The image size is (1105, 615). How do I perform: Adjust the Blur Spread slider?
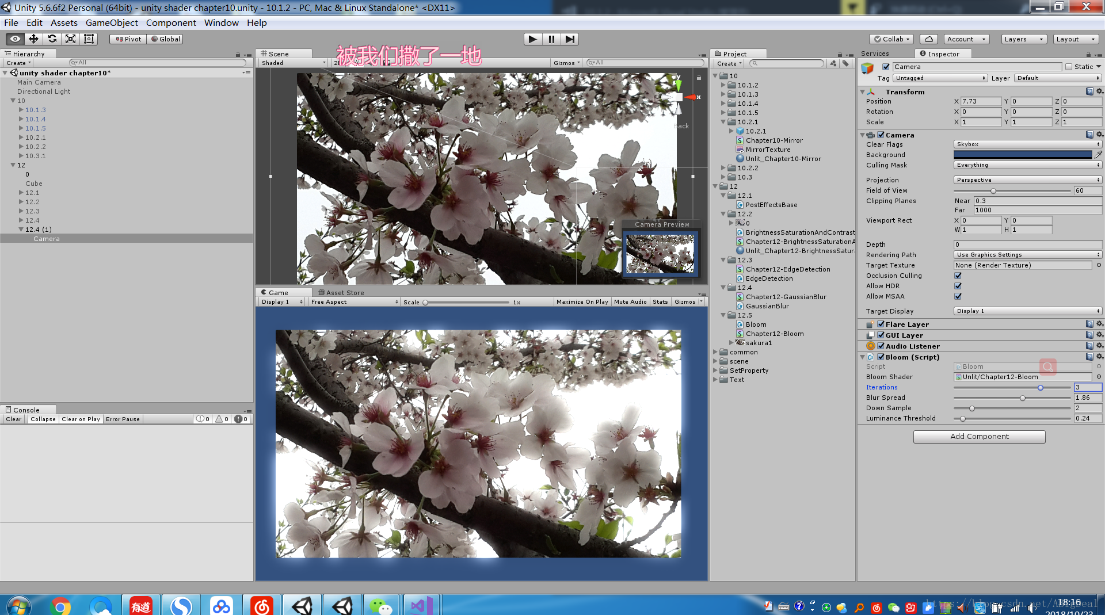tap(1012, 398)
